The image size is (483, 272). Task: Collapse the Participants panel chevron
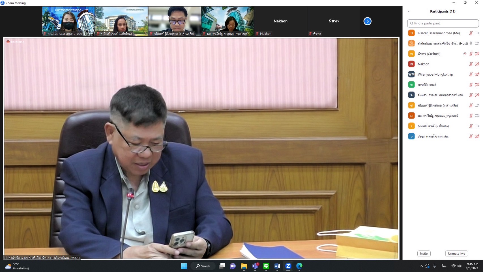point(408,12)
